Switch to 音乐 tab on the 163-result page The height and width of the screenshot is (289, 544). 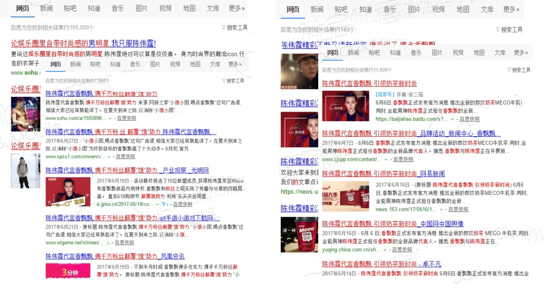click(390, 9)
